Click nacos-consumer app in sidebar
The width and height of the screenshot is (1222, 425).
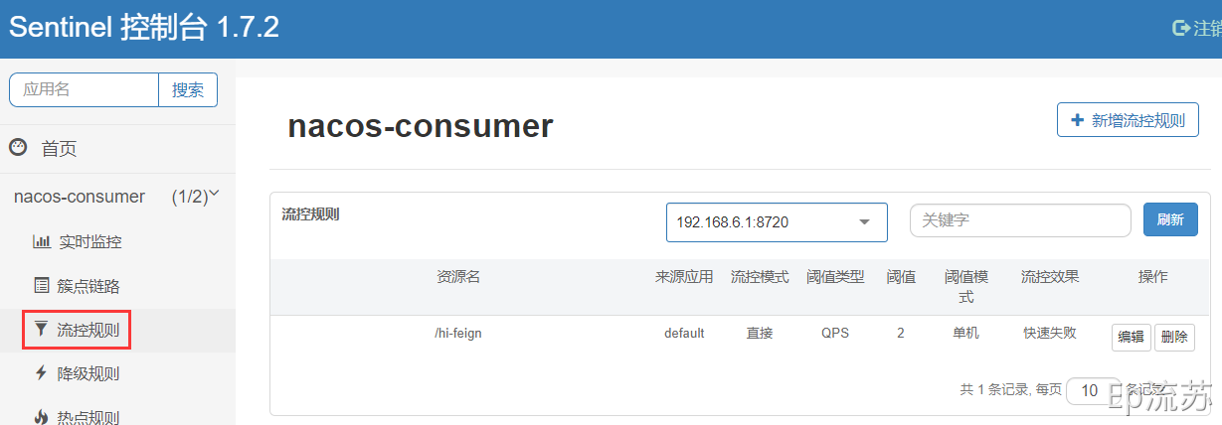coord(80,197)
